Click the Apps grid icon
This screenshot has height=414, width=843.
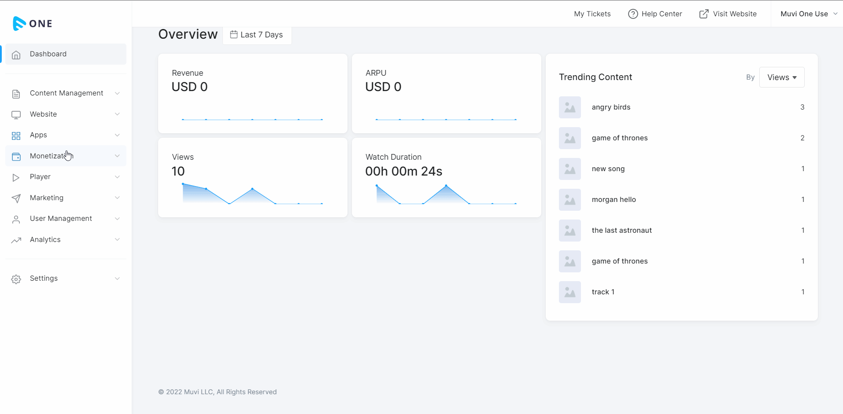pos(16,136)
